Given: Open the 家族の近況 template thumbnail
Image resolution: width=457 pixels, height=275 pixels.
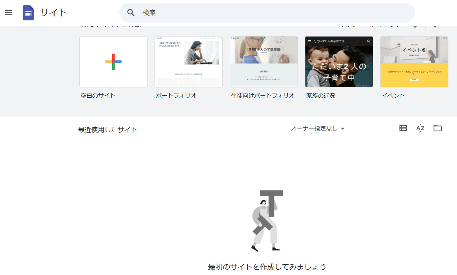Looking at the screenshot, I should (339, 62).
